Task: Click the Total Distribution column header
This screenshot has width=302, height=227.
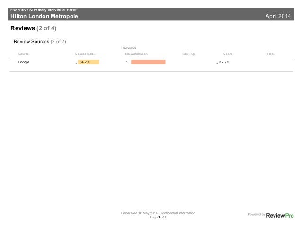Action: [135, 54]
